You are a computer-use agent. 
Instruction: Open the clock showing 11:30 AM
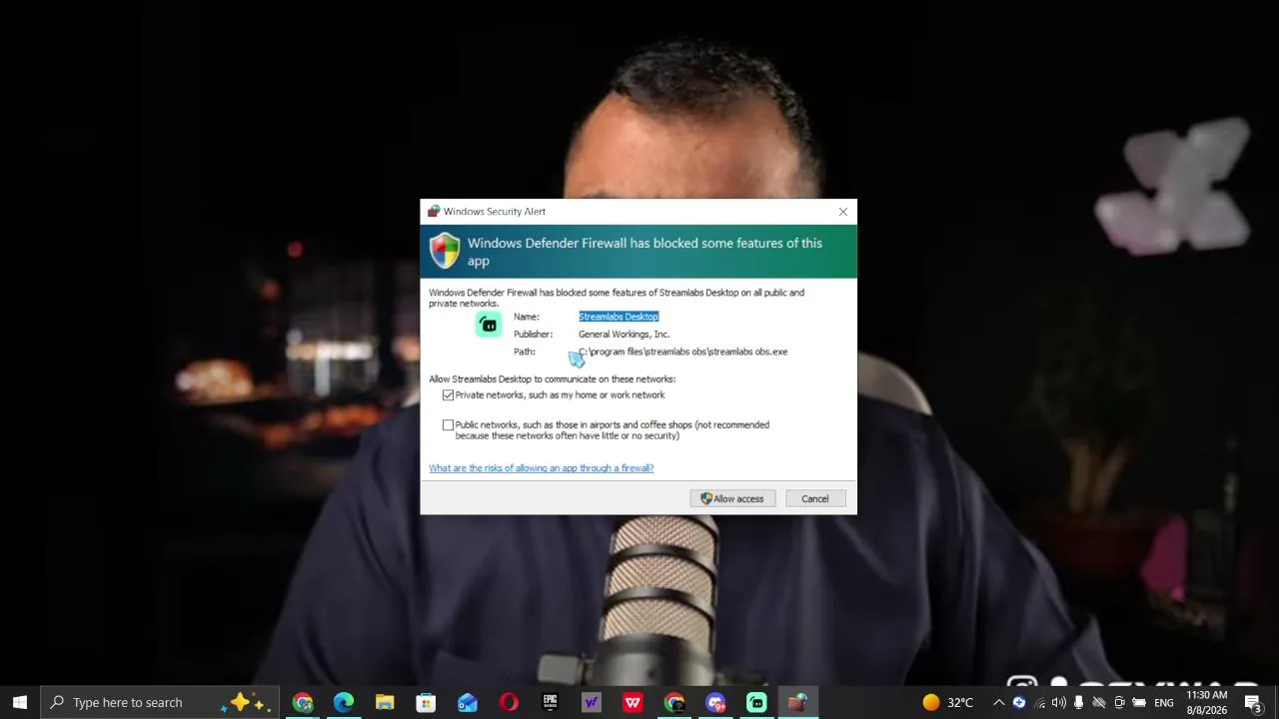[1207, 702]
